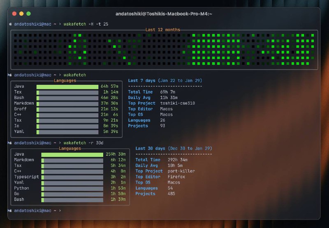The width and height of the screenshot is (329, 228).
Task: Select the 'Tex' language label
Action: pos(18,92)
